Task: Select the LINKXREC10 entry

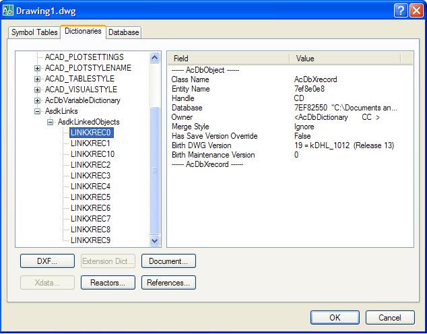Action: 92,154
